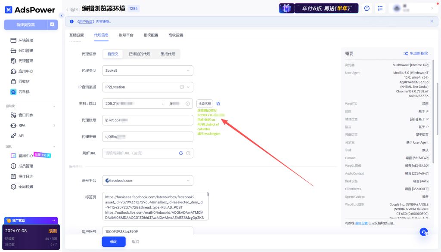Click the refresh icon in 刷新URL field
The image size is (441, 252).
(x=181, y=153)
